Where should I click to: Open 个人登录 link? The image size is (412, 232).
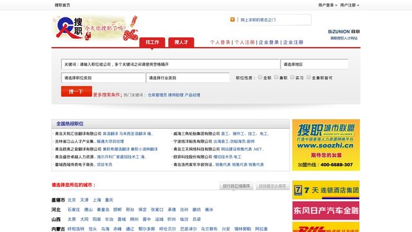point(220,43)
